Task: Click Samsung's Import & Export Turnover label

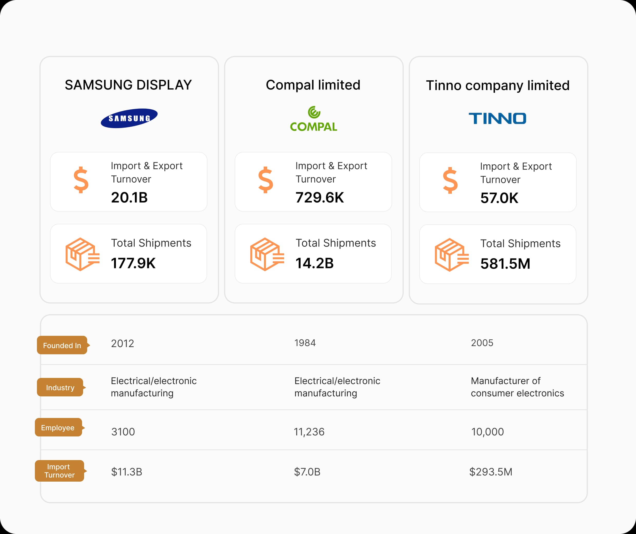Action: point(147,173)
